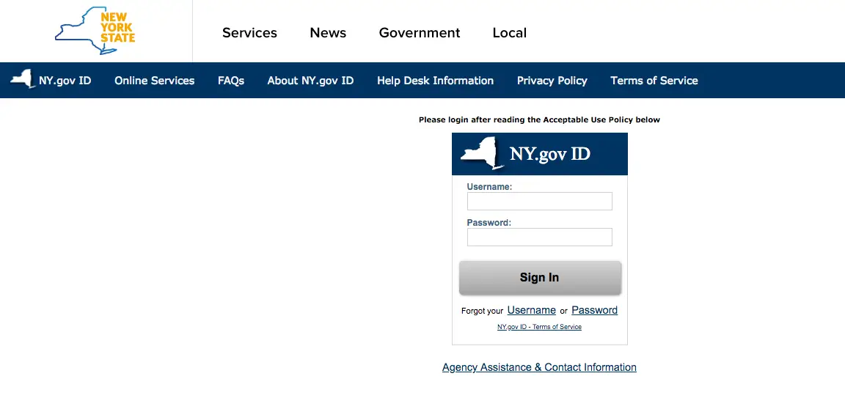Click the NY state map icon in login header
Viewport: 845px width, 398px height.
tap(483, 153)
